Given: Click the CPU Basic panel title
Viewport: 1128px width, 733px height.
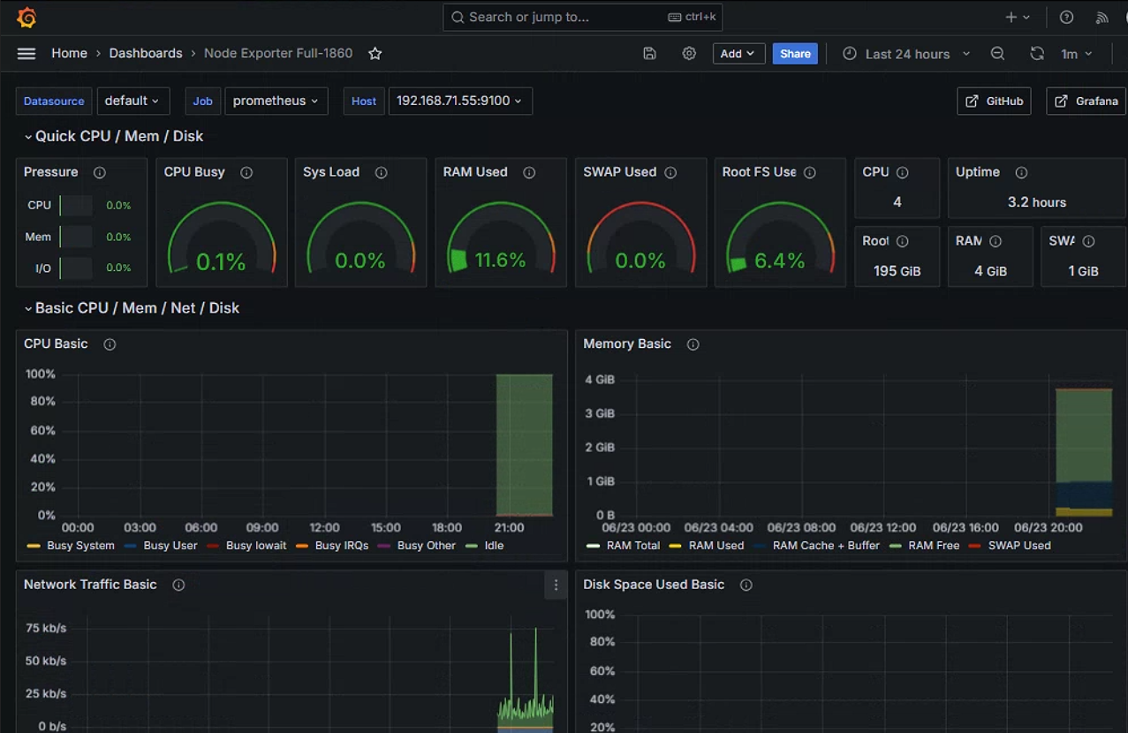Looking at the screenshot, I should [x=56, y=344].
